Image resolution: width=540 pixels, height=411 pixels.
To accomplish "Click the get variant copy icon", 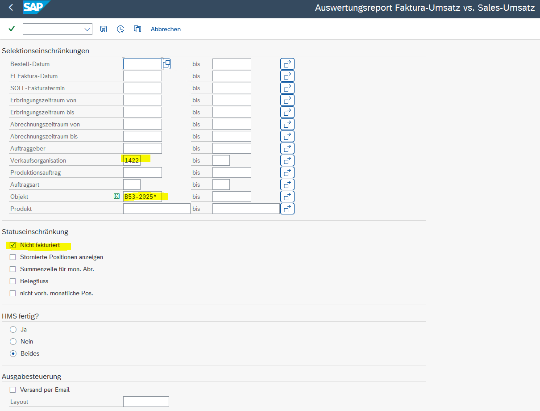I will coord(137,29).
